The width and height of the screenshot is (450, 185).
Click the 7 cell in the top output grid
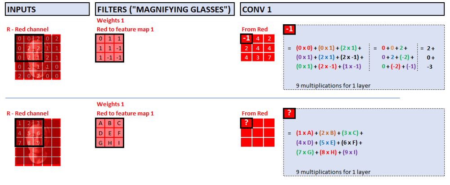268,57
